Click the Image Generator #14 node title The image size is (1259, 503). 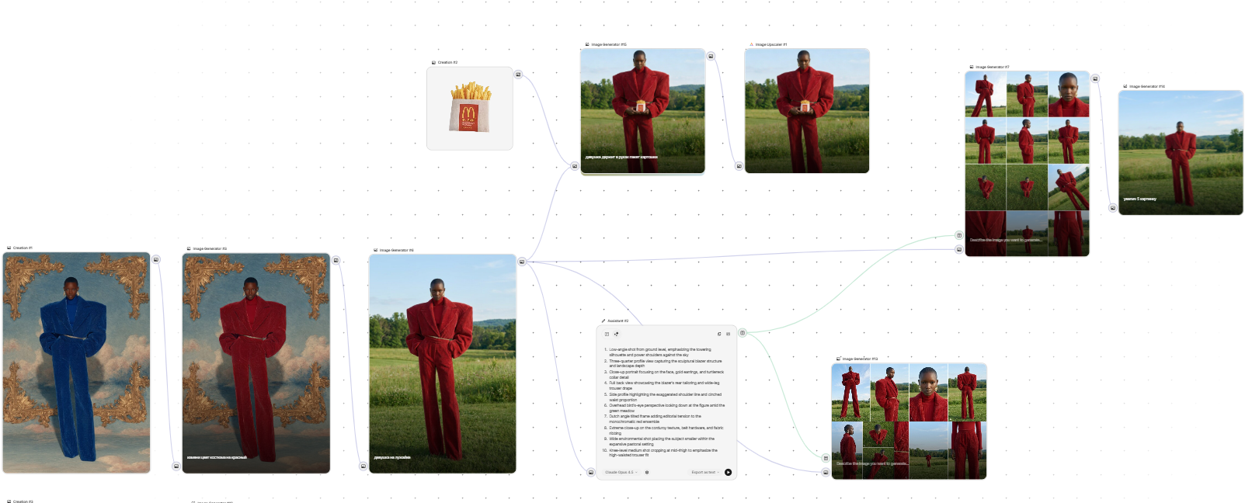click(x=1146, y=86)
